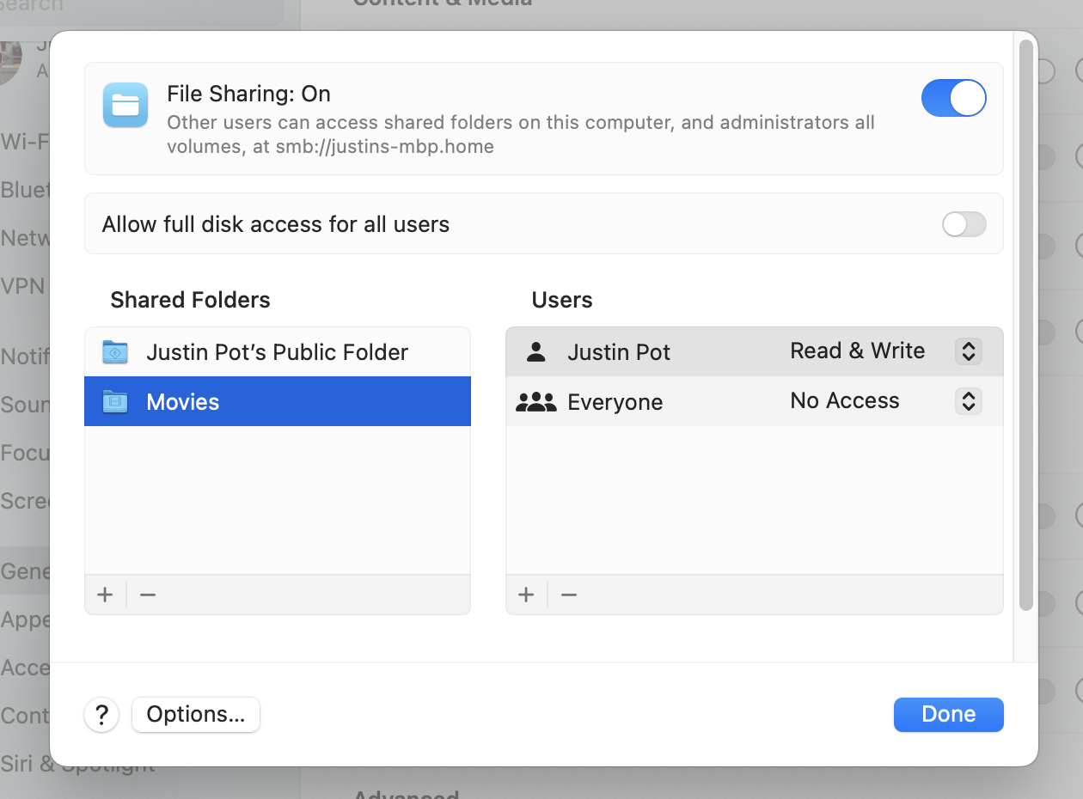1083x799 pixels.
Task: Click the File Sharing folder icon
Action: point(125,105)
